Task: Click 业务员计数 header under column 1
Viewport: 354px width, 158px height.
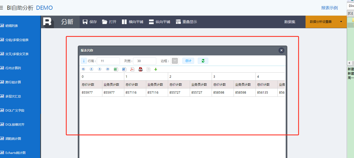Action: coord(157,85)
